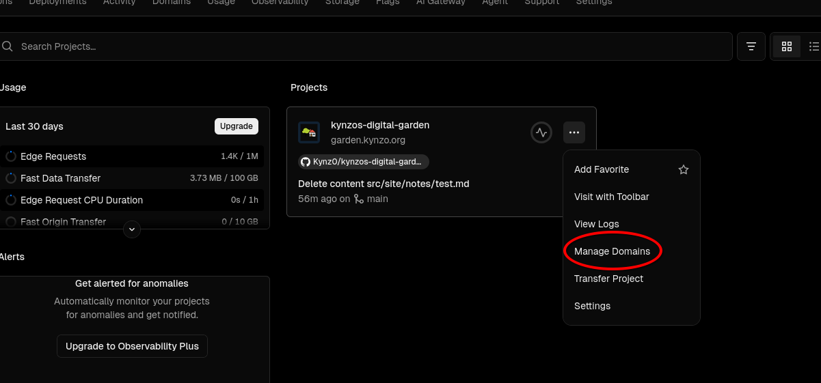Screen dimensions: 821x383
Task: Open Settings from the project menu
Action: tap(592, 306)
